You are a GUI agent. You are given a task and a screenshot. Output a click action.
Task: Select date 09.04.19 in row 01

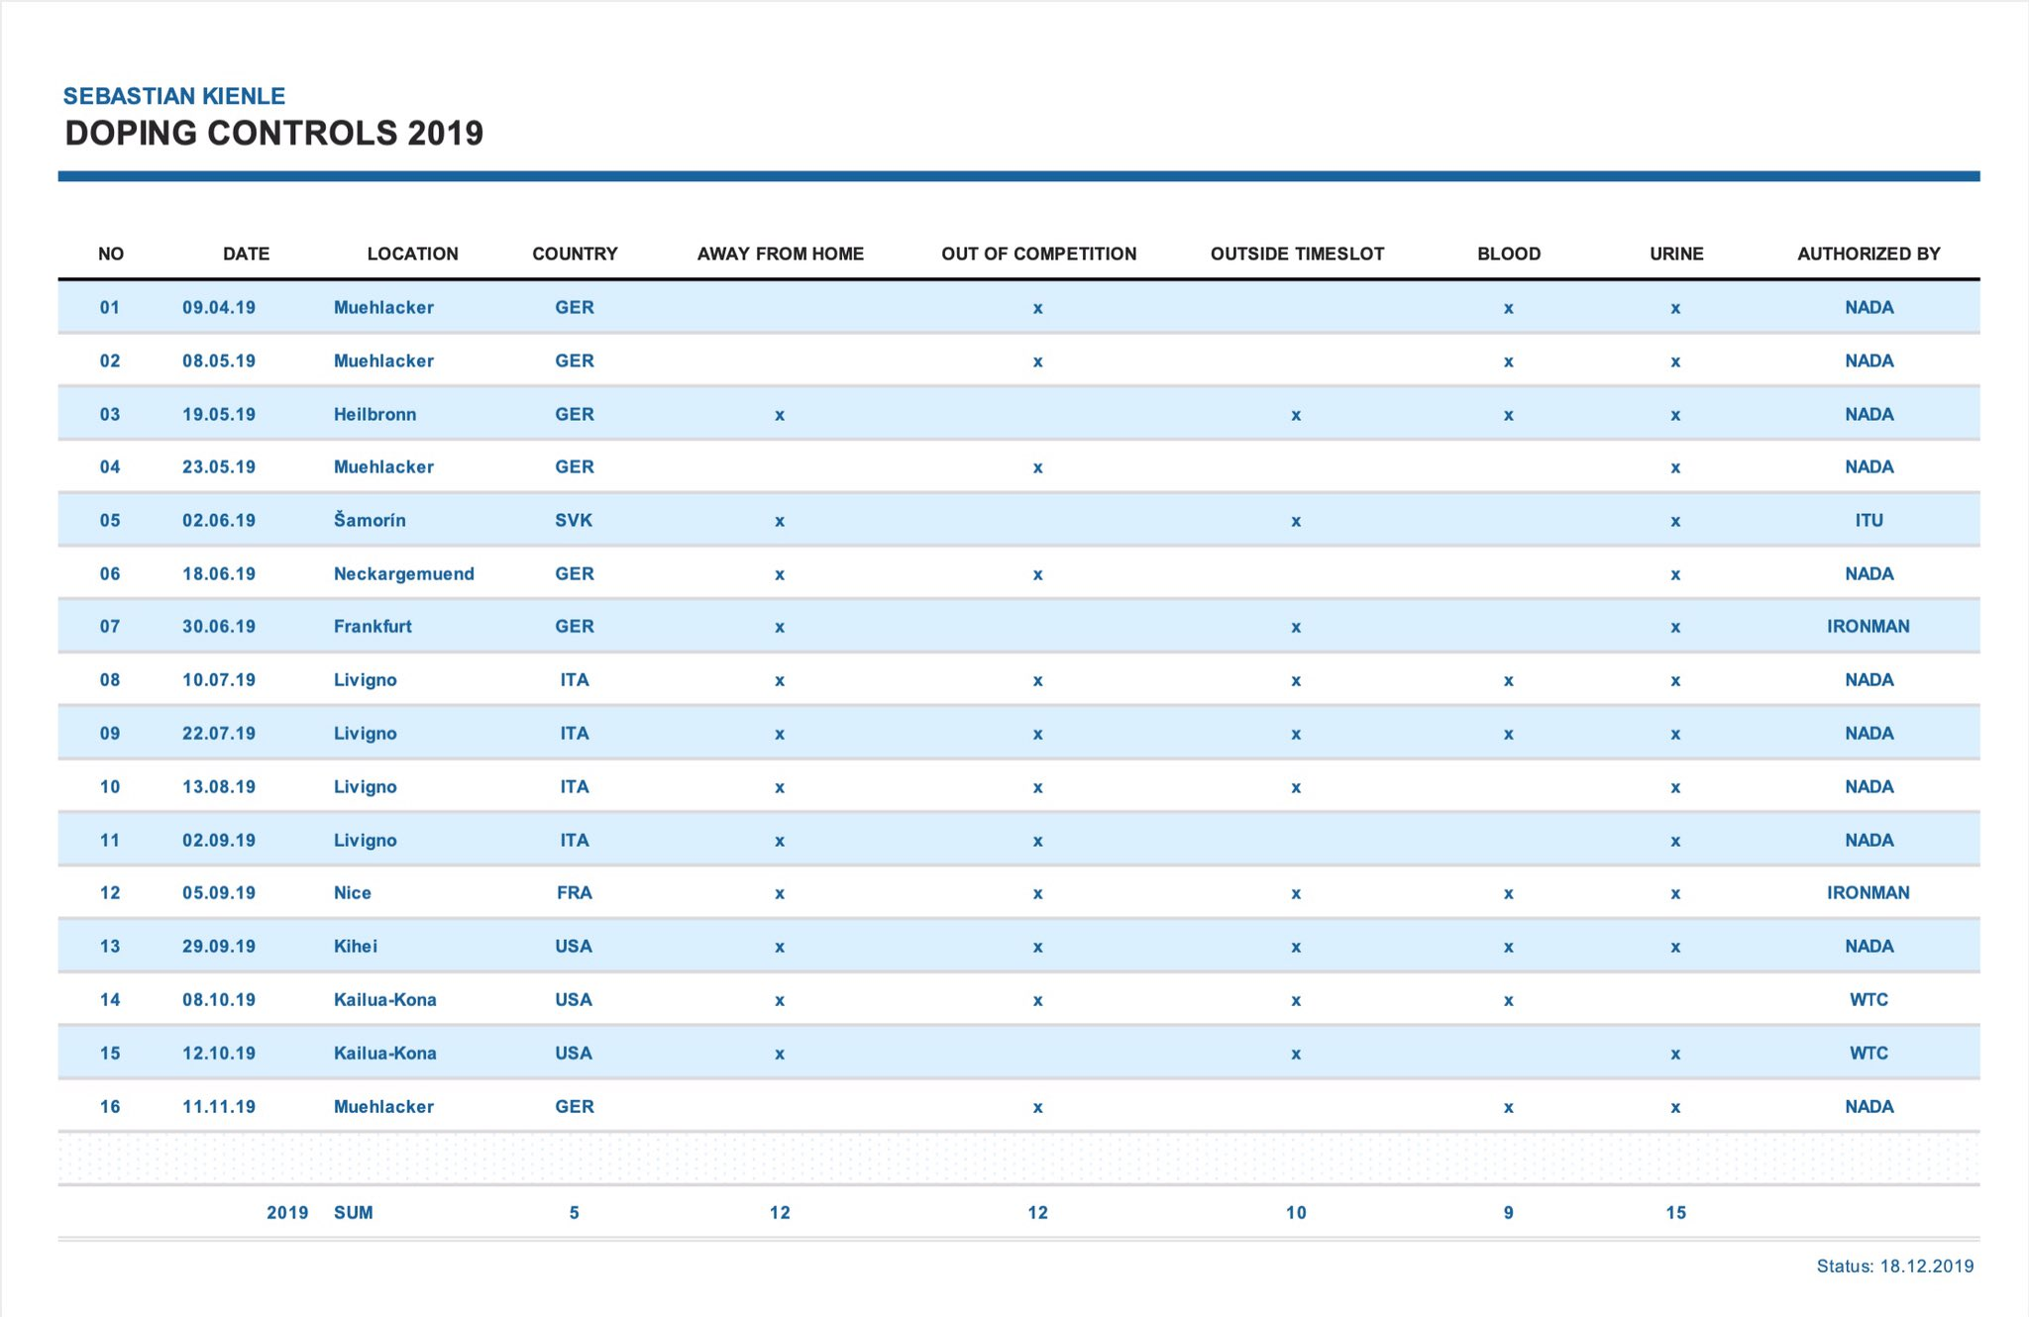[219, 307]
